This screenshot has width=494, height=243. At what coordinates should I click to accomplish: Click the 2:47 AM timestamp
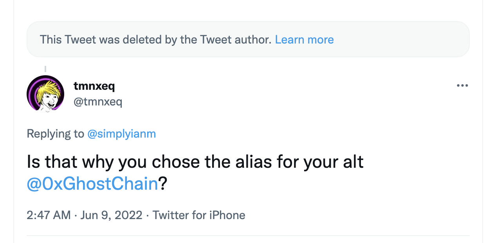(49, 215)
